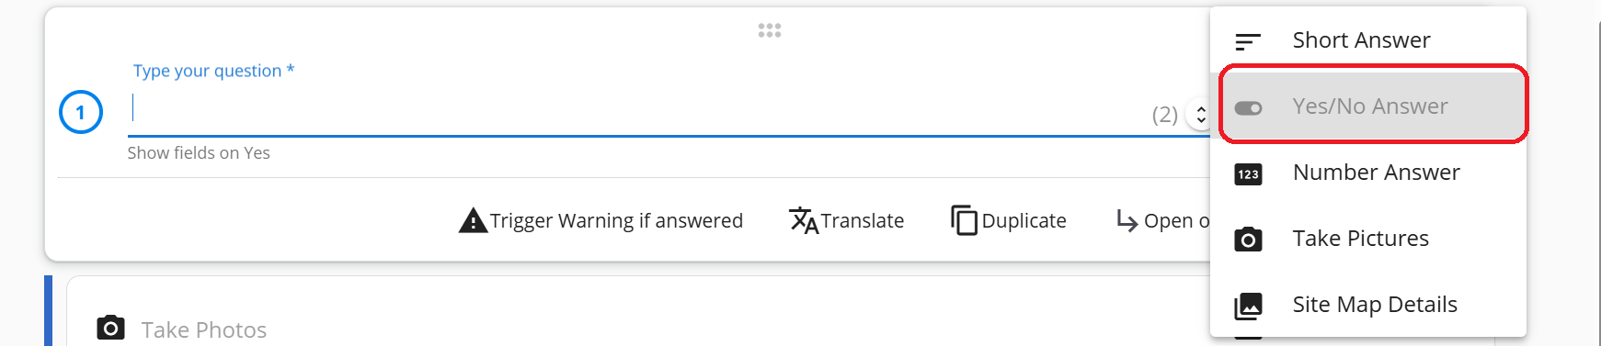Click the question number 1 circle
Screen dimensions: 1601x346
coord(81,112)
